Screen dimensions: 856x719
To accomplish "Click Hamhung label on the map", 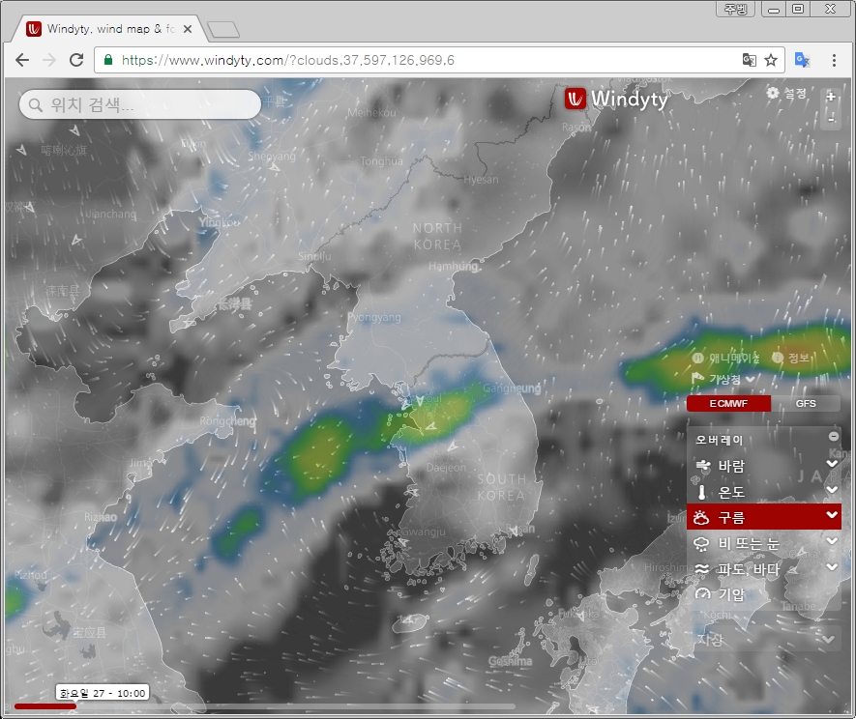I will click(453, 266).
